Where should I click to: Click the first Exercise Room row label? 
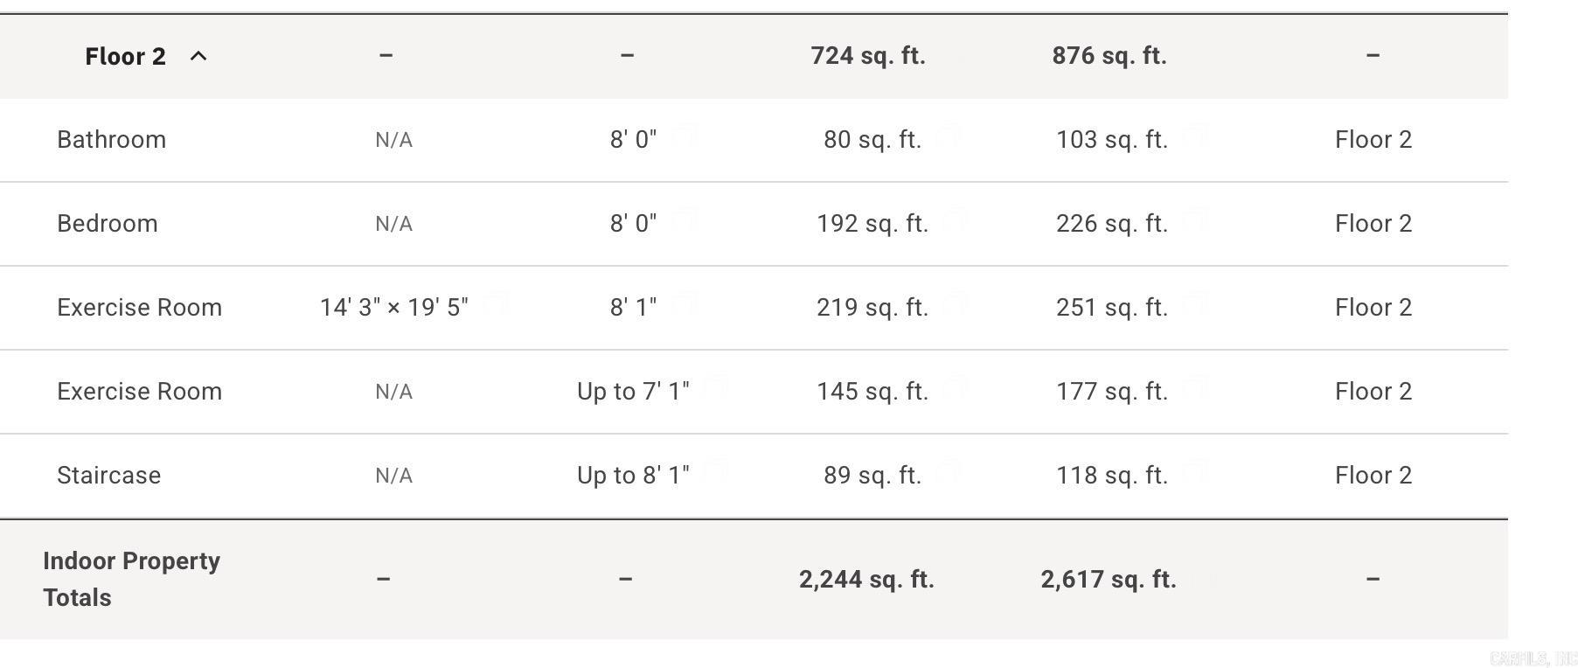click(139, 308)
